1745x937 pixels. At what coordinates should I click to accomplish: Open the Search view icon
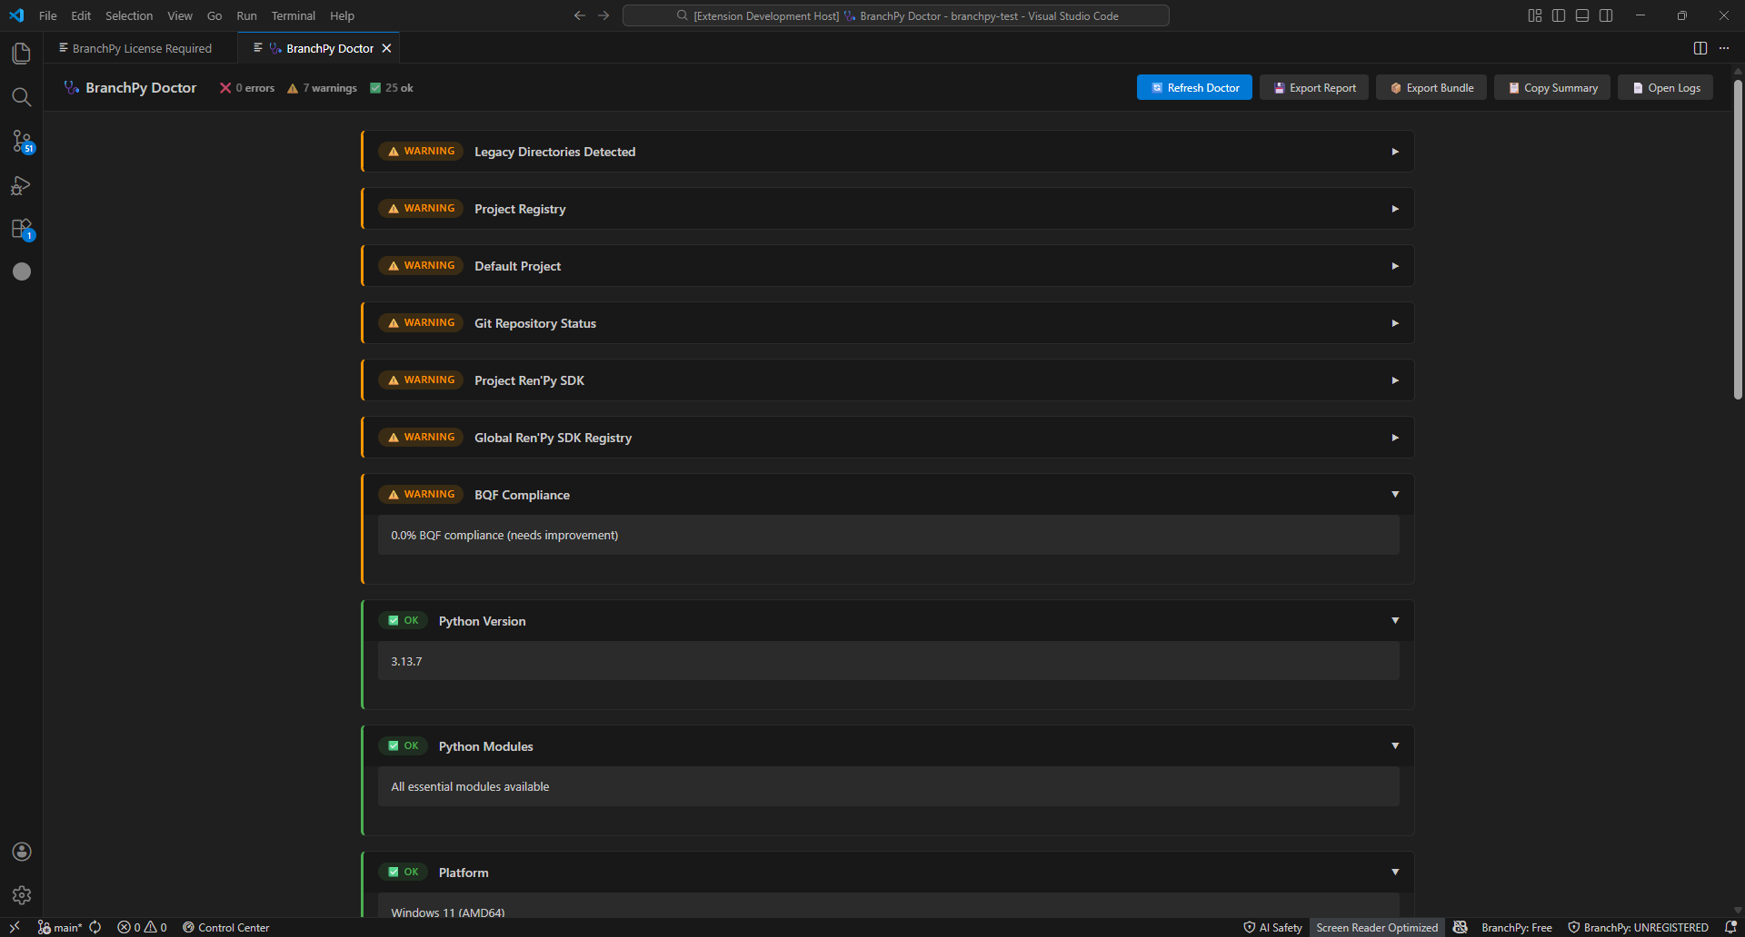coord(22,97)
